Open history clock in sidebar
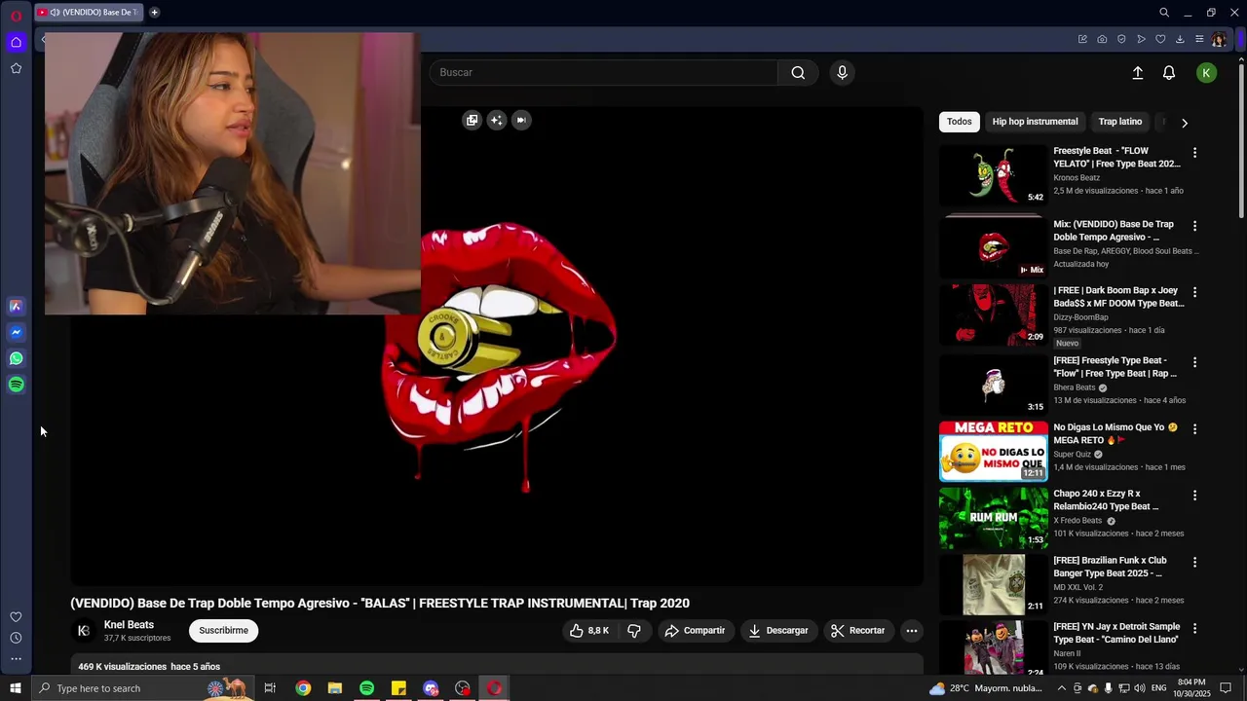 point(16,638)
